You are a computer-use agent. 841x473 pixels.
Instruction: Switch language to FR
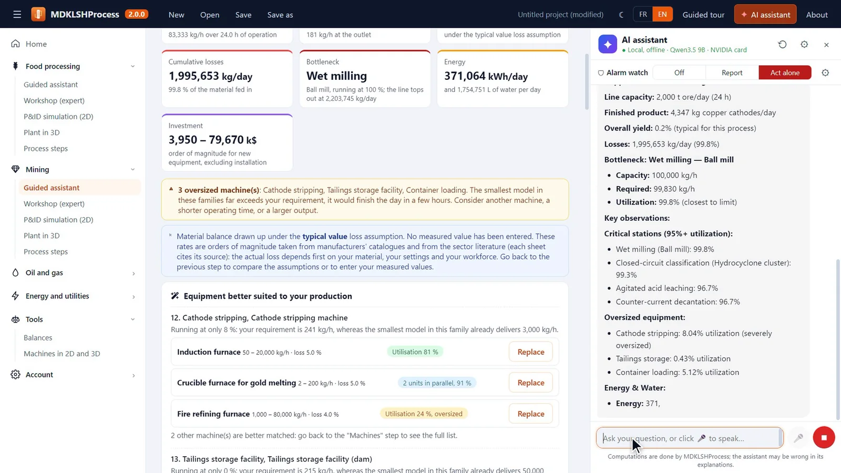(x=643, y=15)
